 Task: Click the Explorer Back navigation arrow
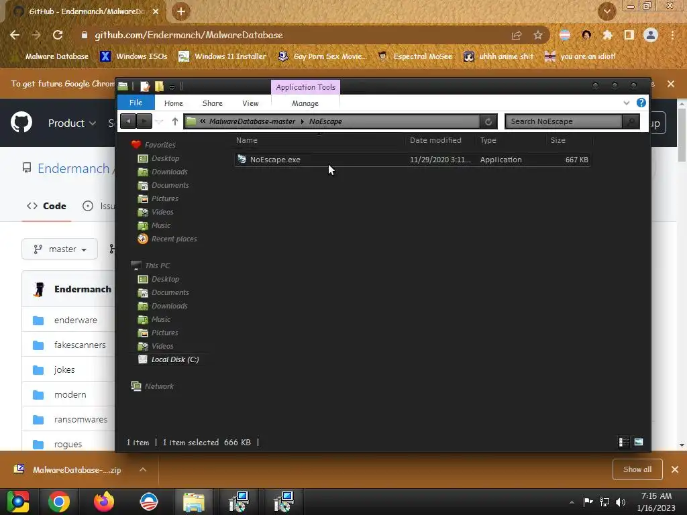click(x=128, y=121)
